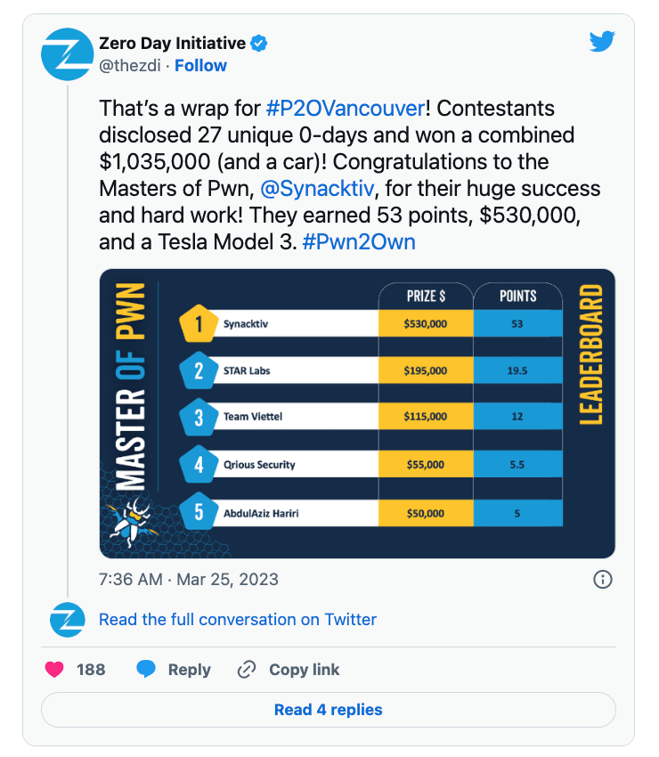Like the tweet with the heart icon
The width and height of the screenshot is (659, 757).
pyautogui.click(x=53, y=670)
